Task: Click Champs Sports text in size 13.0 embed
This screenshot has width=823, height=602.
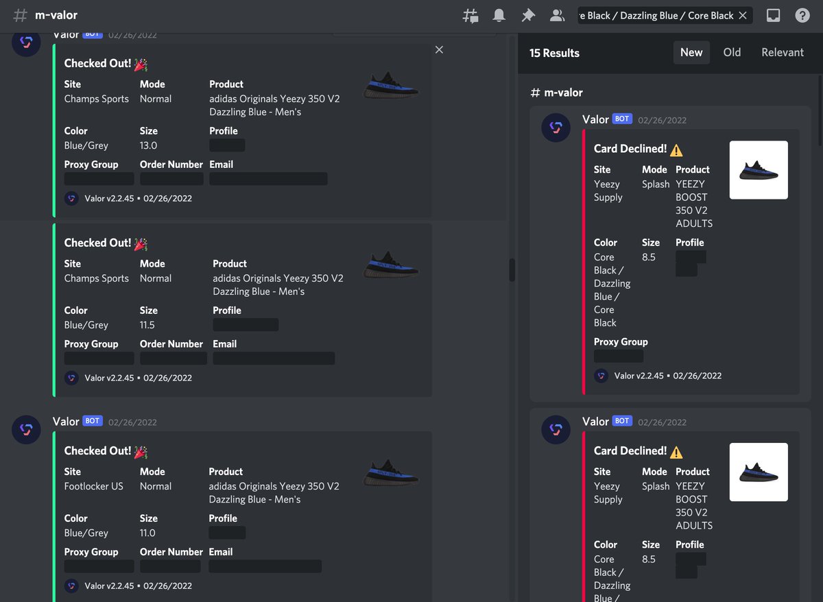Action: tap(97, 99)
